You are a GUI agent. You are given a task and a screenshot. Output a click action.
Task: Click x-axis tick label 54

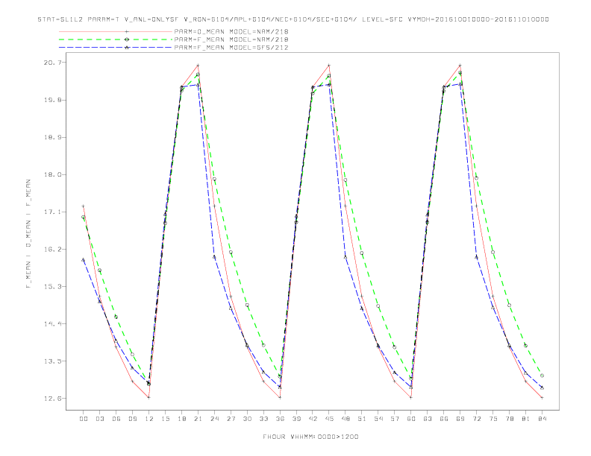378,419
